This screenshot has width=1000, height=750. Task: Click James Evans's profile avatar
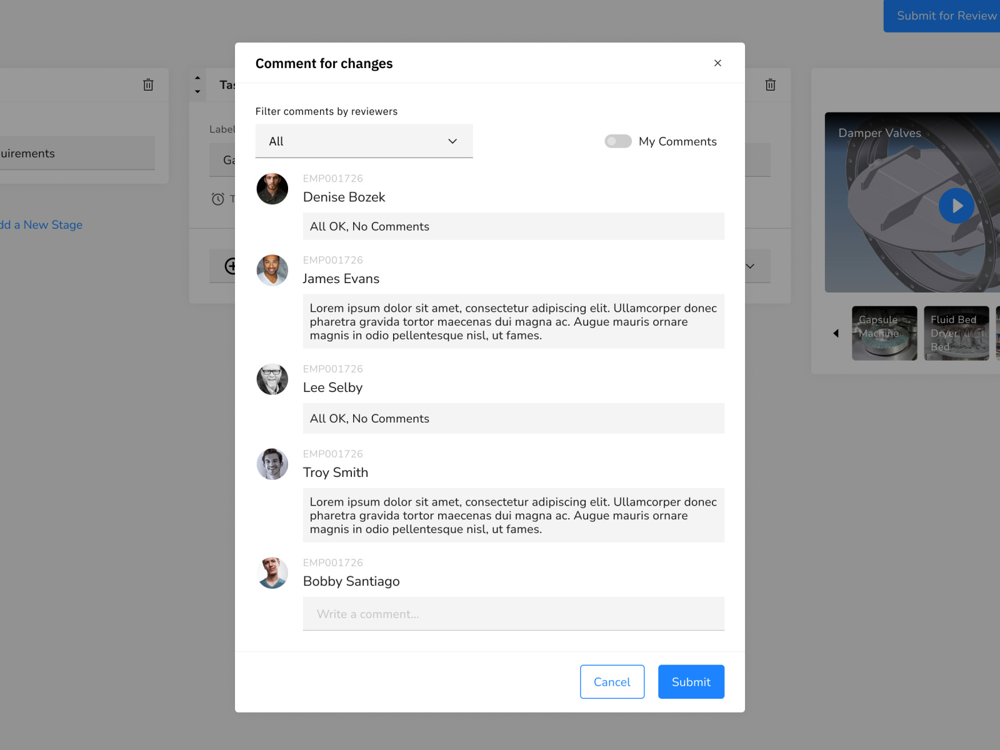pos(272,270)
